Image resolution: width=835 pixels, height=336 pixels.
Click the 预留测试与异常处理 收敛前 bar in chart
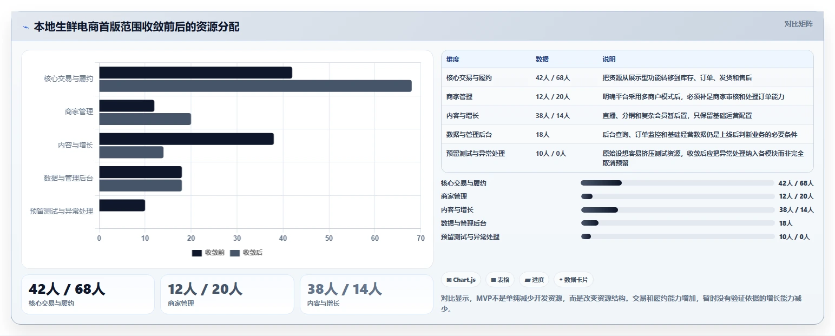[122, 205]
